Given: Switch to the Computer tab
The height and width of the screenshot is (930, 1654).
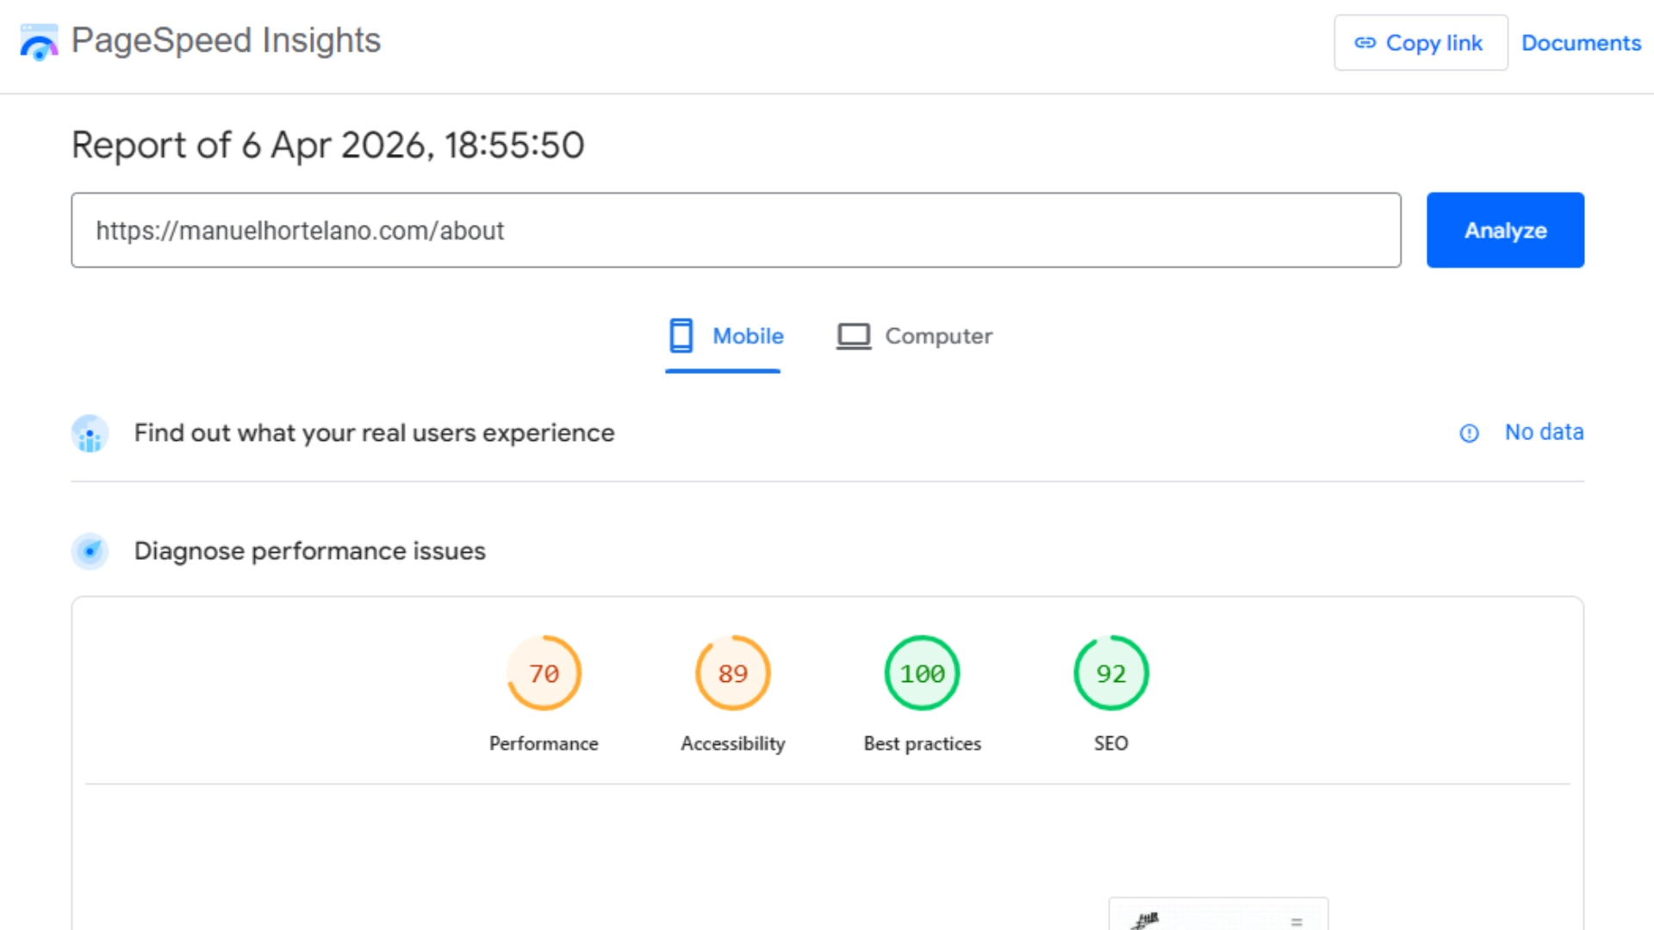Looking at the screenshot, I should [x=914, y=336].
